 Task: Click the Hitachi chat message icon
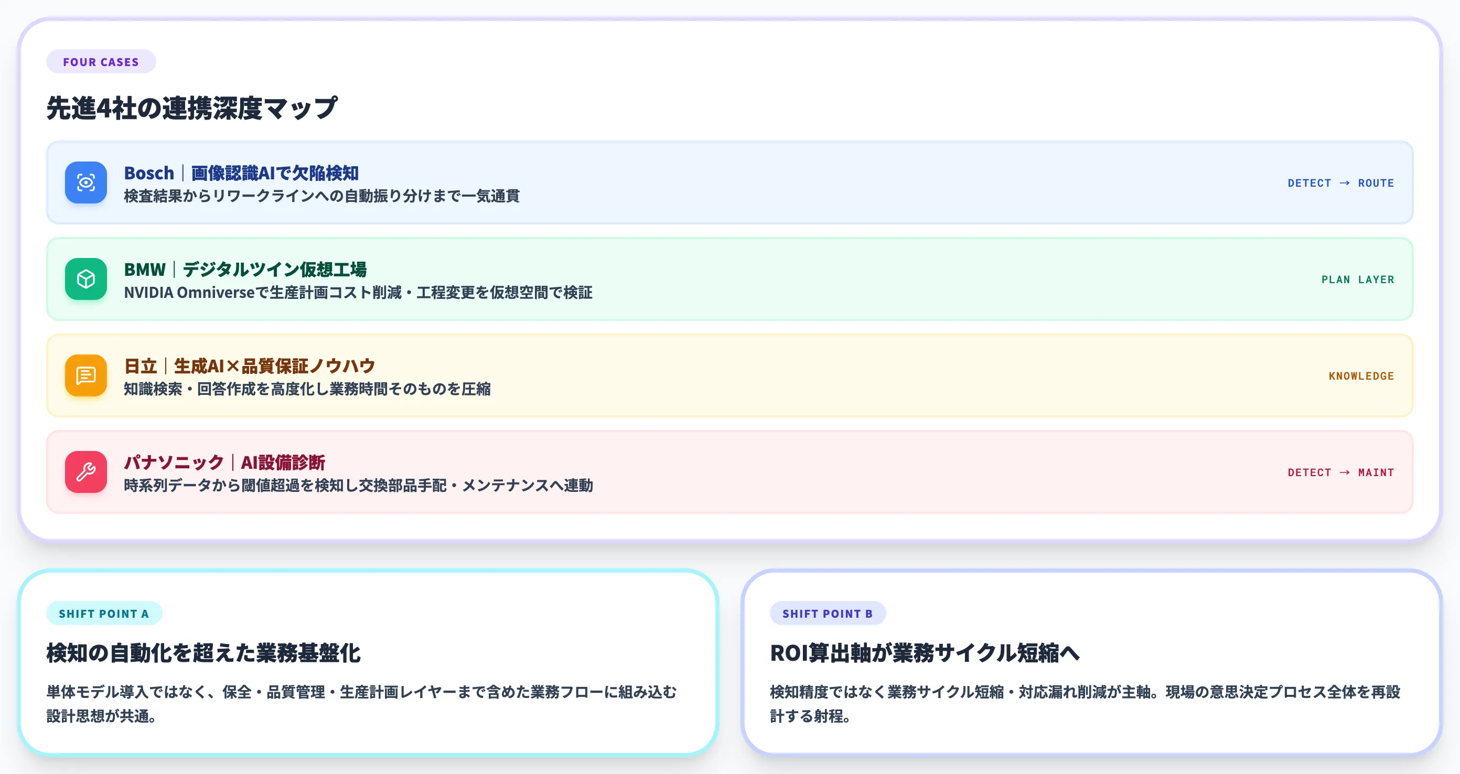tap(85, 375)
